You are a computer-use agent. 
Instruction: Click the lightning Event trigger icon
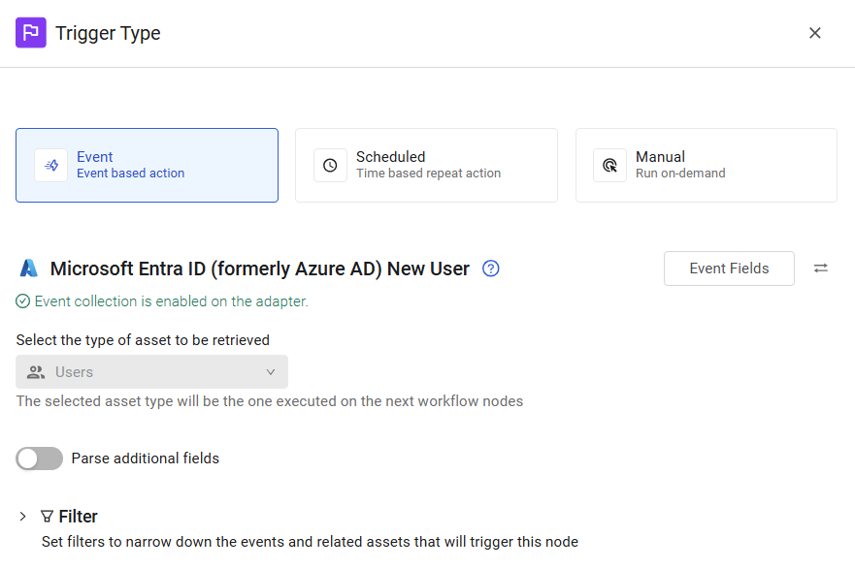click(x=51, y=165)
